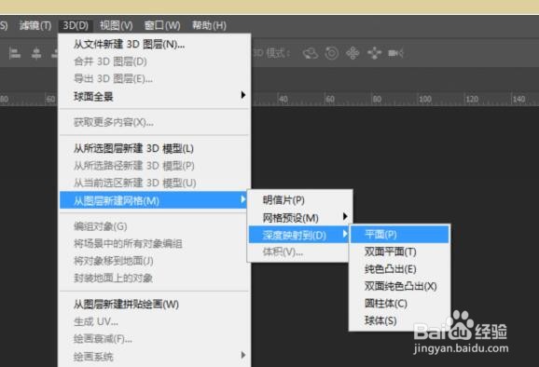Click the 3D camera zoom icon

395,53
